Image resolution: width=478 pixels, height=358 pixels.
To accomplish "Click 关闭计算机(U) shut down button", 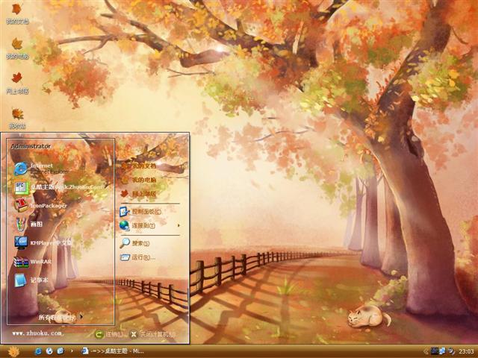I will tap(152, 335).
